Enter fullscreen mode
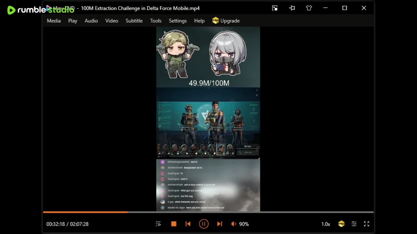Screen dimensions: 417x234 [x=367, y=224]
